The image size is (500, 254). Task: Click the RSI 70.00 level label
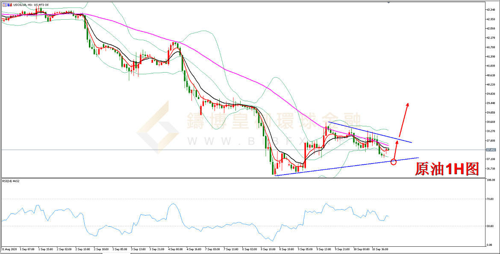(x=491, y=199)
